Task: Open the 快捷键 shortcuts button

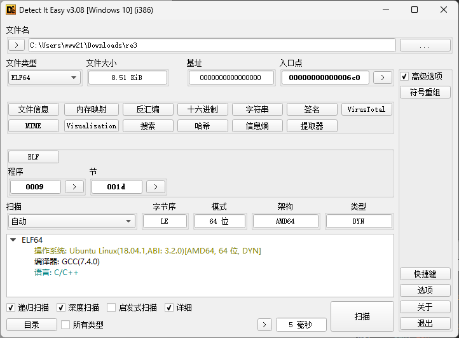Action: coord(425,274)
